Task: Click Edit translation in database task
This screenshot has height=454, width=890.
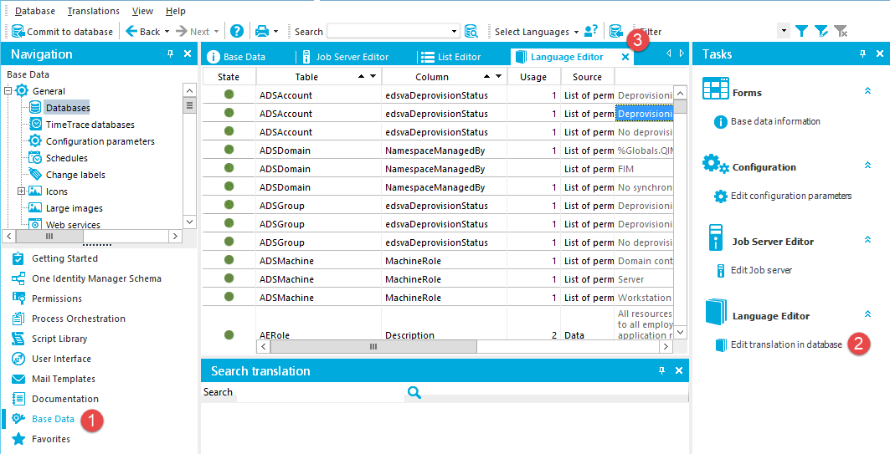Action: click(x=785, y=344)
